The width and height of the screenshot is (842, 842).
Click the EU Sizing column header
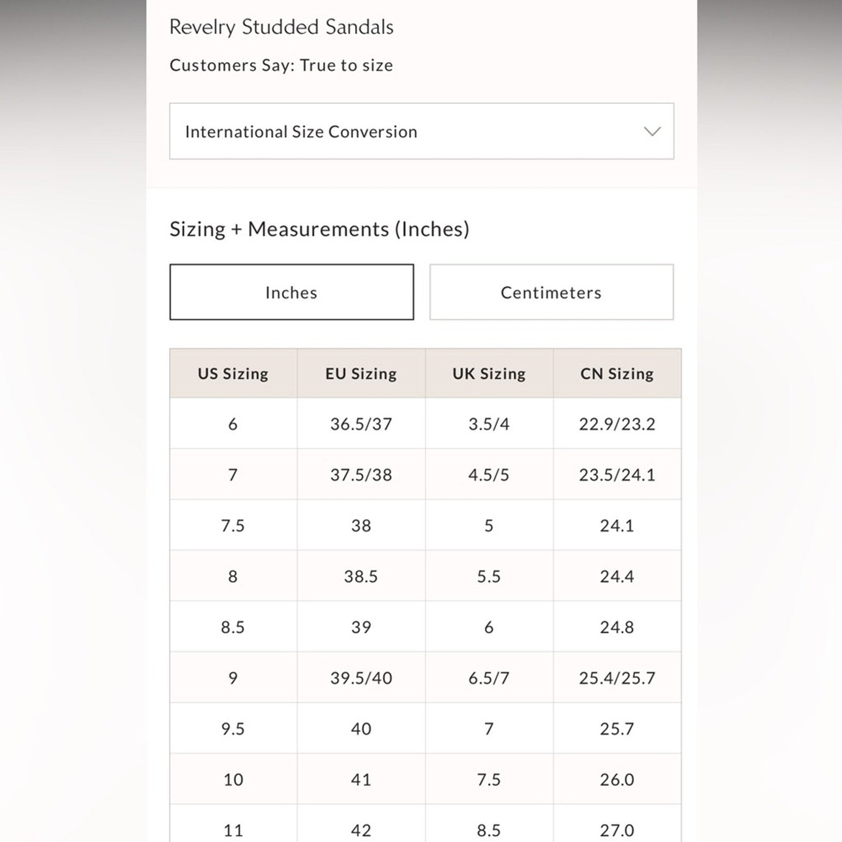tap(361, 374)
